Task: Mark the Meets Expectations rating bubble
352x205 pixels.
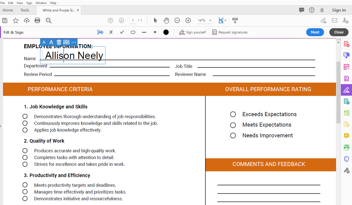Action: [233, 125]
